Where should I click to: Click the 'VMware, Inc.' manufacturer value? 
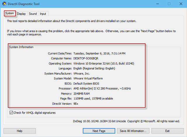[82, 73]
